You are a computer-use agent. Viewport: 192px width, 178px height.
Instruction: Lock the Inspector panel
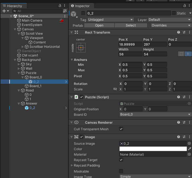coord(184,5)
